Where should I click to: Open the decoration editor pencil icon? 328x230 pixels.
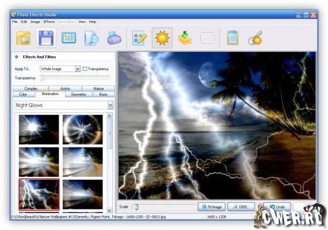pyautogui.click(x=139, y=38)
